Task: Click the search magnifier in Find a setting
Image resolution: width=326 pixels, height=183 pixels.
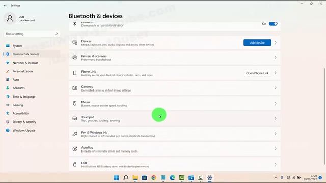Action: (56, 34)
